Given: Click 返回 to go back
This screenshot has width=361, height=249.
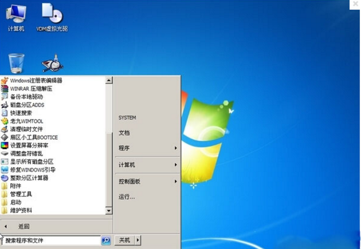Looking at the screenshot, I should [24, 227].
